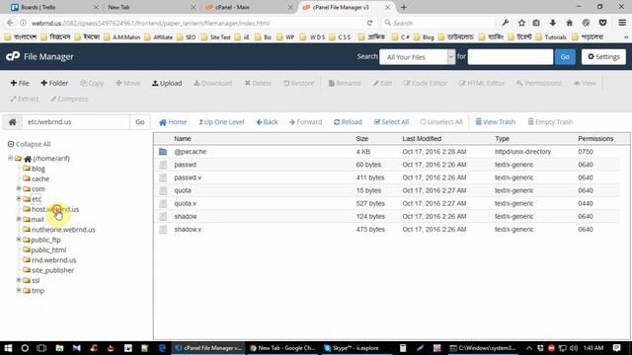Select the shadow file
Viewport: 632px width, 355px height.
[x=387, y=216]
